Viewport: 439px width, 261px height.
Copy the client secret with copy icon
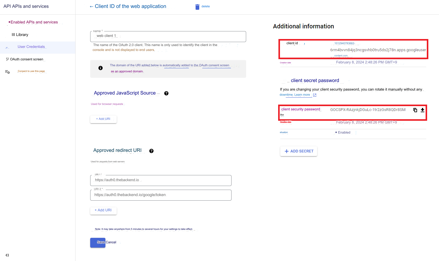tap(415, 110)
